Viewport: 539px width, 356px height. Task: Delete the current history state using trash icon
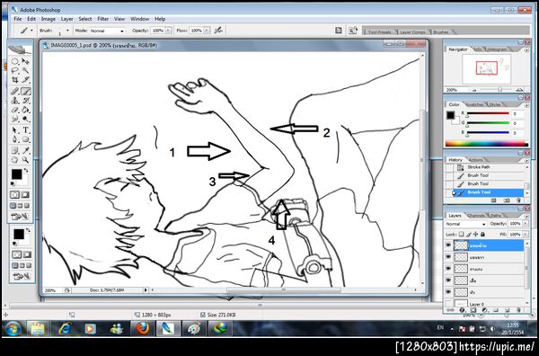518,200
